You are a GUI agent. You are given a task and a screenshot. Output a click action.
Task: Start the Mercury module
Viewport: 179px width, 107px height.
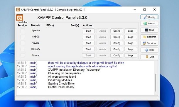88,49
